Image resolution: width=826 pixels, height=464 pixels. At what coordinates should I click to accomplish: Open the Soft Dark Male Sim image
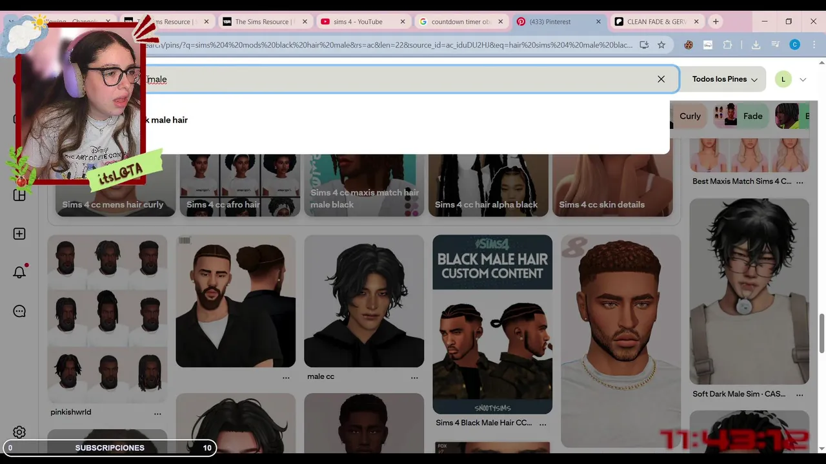[749, 291]
